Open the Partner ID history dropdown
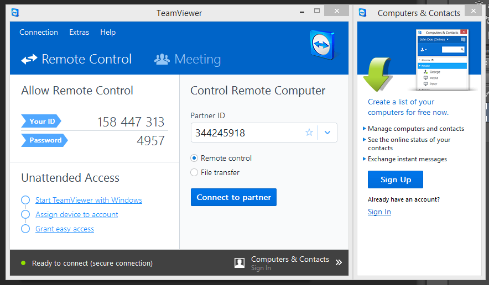 pyautogui.click(x=327, y=133)
